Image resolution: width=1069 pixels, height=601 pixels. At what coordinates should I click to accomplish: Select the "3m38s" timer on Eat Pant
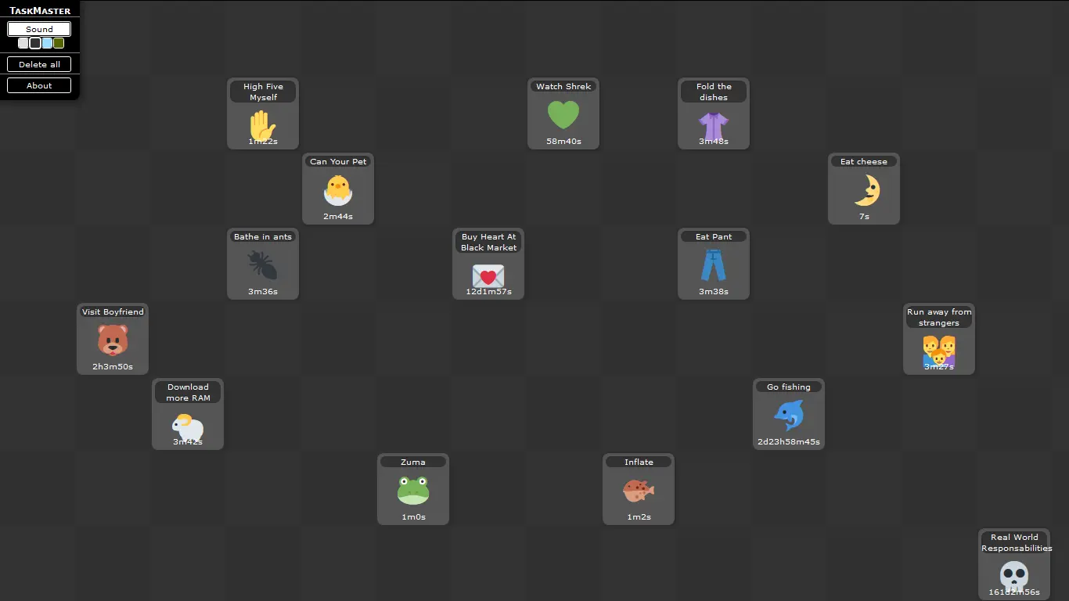tap(714, 292)
